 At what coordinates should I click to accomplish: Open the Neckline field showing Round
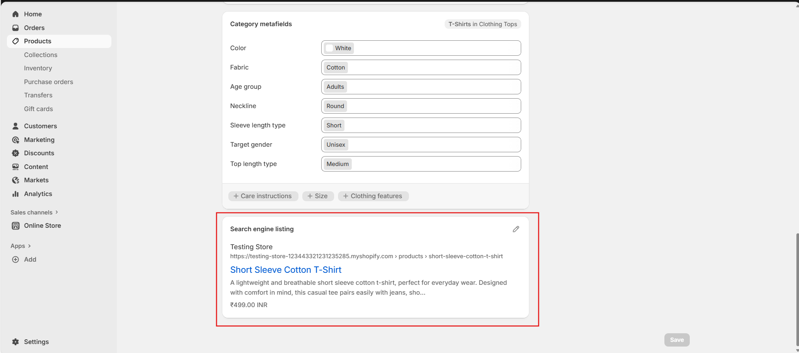click(x=421, y=106)
